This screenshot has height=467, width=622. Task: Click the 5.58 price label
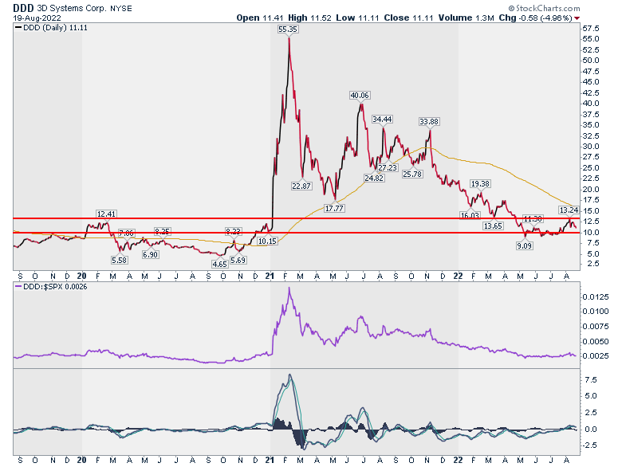click(x=119, y=260)
